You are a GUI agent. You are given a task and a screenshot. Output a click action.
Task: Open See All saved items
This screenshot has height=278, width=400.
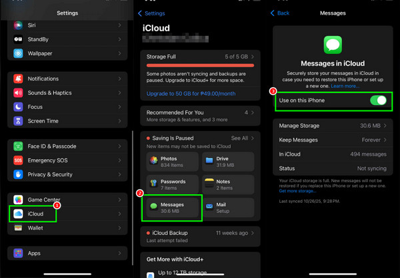tap(242, 138)
